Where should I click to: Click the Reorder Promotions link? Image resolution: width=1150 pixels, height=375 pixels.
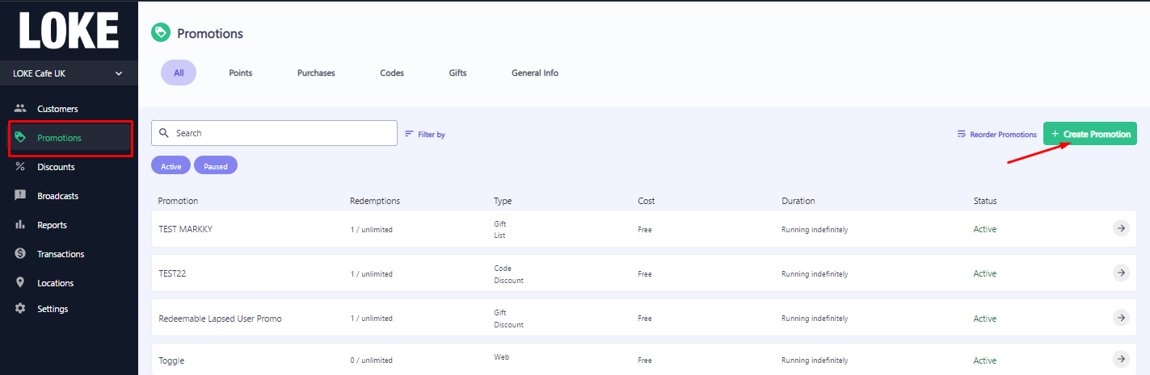(x=996, y=134)
